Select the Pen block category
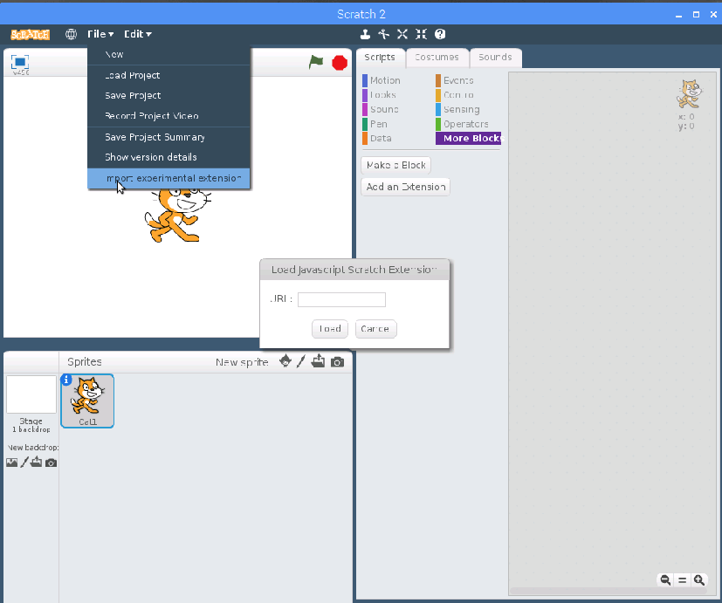 coord(375,124)
